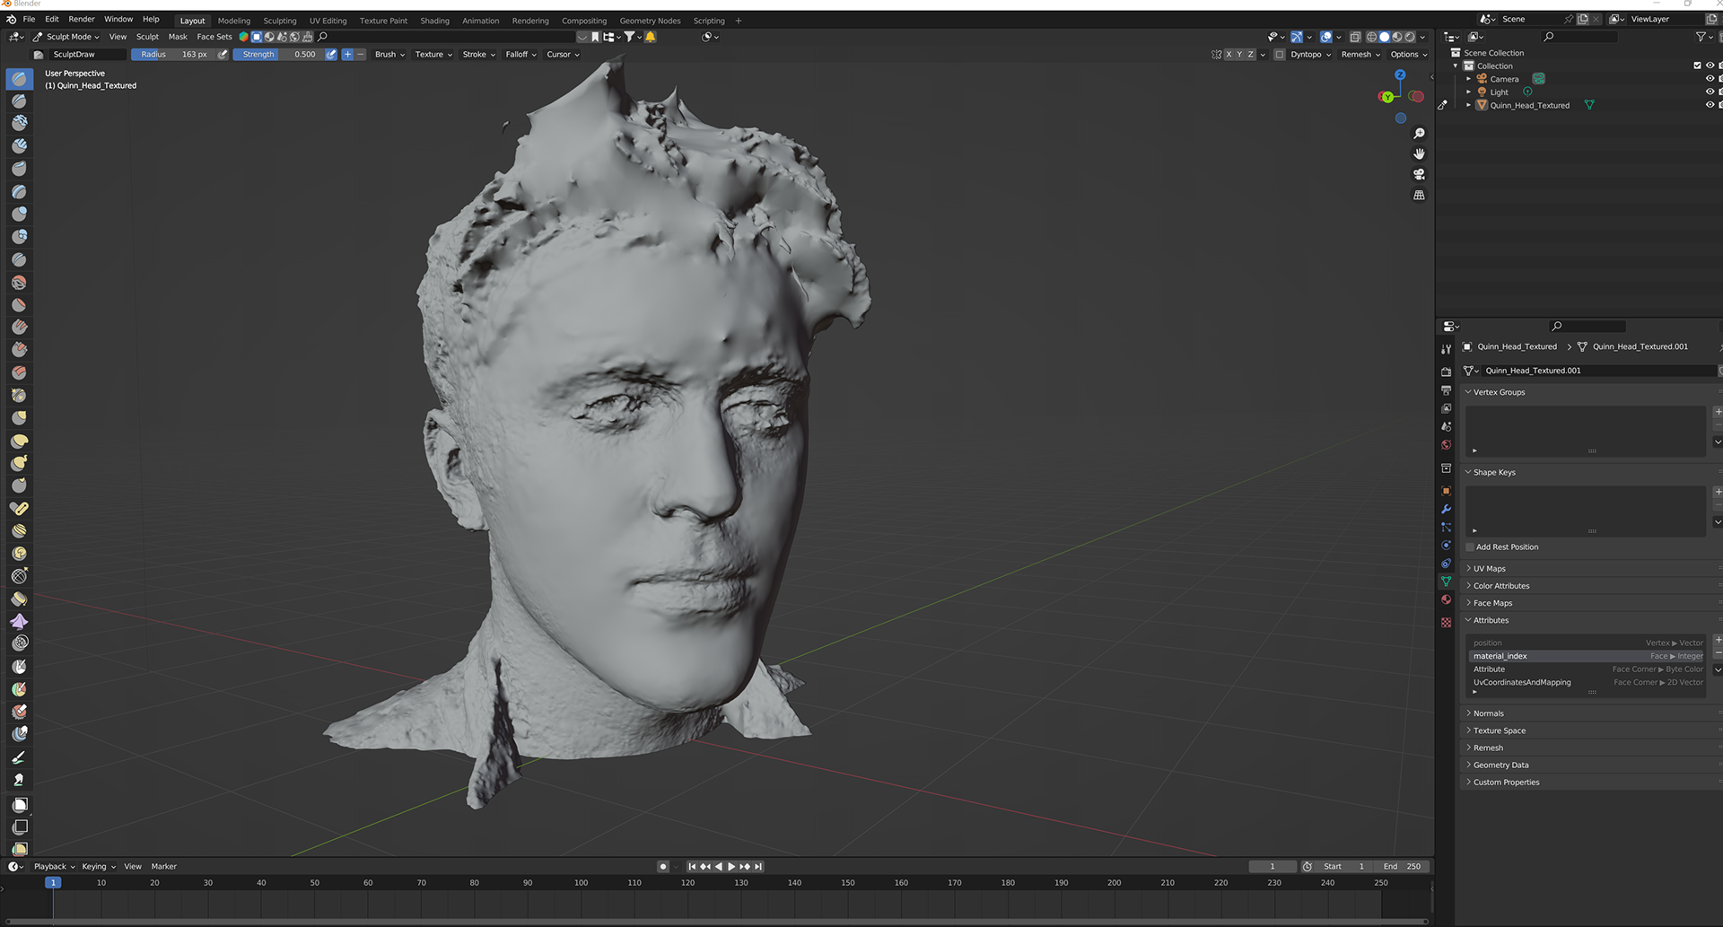Open the View Layer properties tab

pos(1446,408)
